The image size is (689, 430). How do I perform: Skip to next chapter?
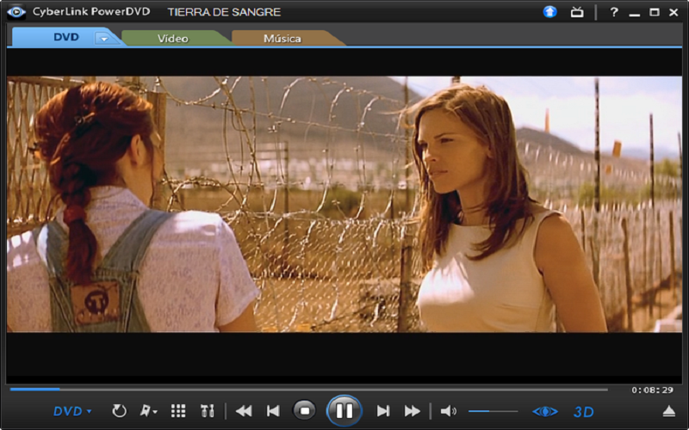tap(383, 411)
